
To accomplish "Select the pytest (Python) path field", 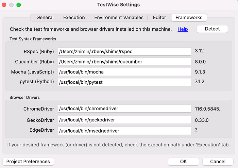I will pyautogui.click(x=124, y=82).
